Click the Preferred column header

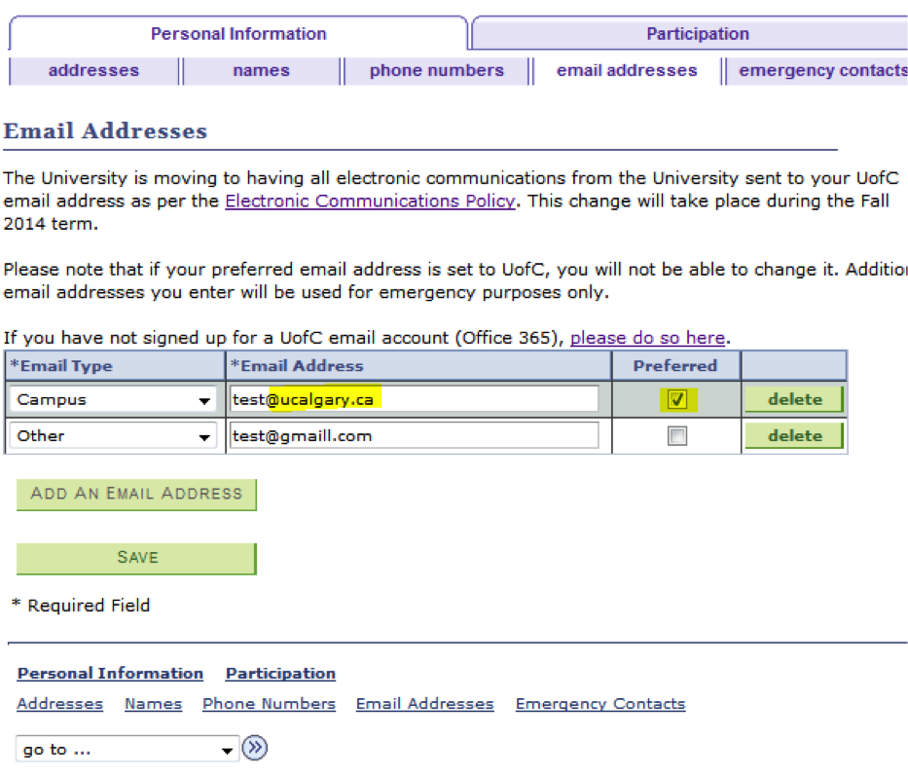click(x=675, y=365)
